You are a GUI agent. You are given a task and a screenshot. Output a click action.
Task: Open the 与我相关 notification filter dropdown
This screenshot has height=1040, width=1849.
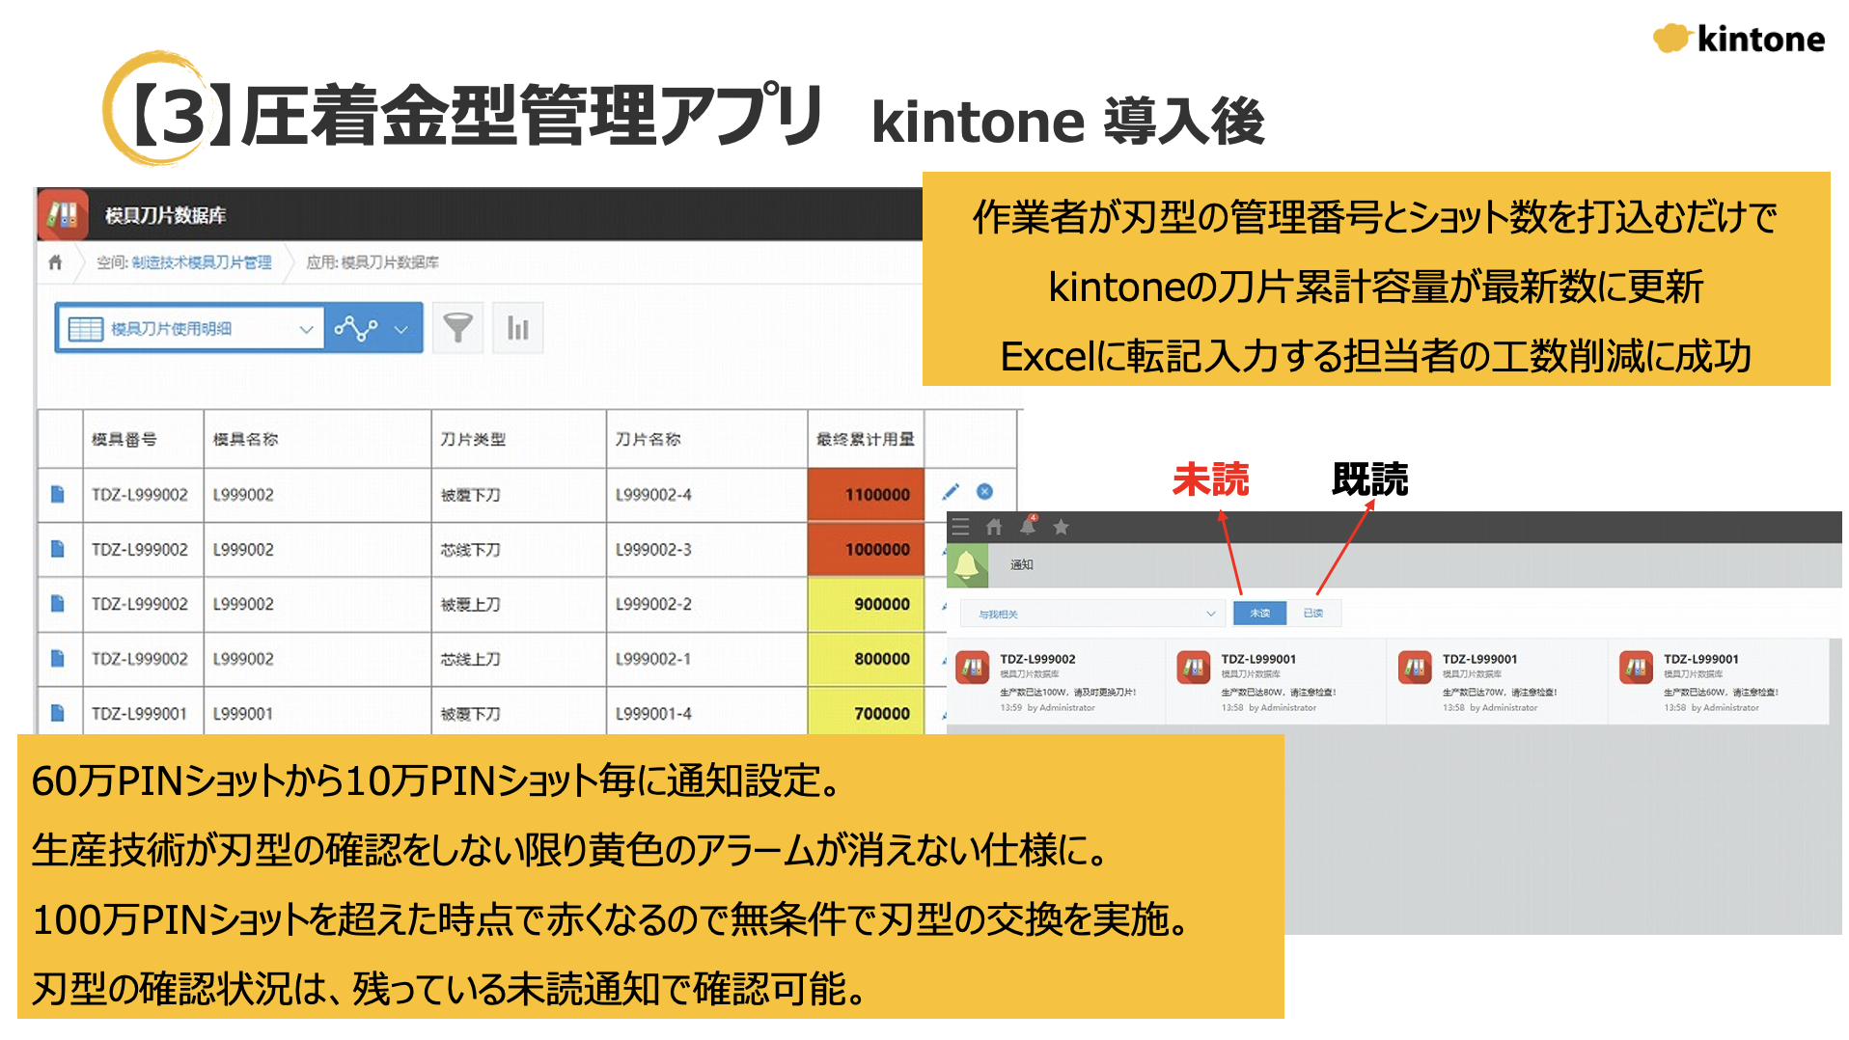[x=1092, y=614]
